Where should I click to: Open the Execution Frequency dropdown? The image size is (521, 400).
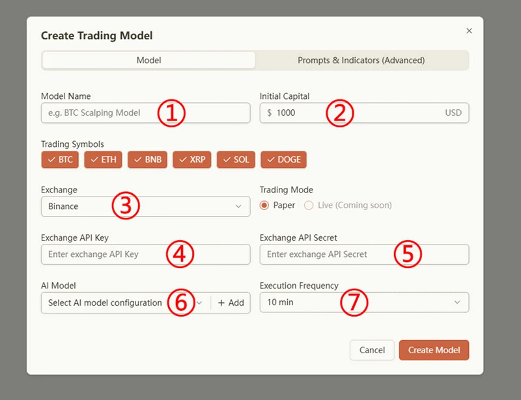click(x=364, y=302)
